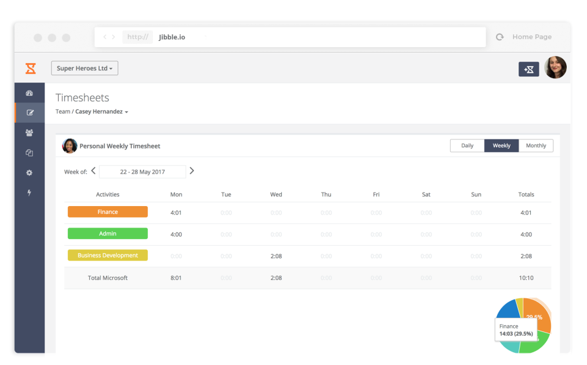Go to the next week arrow
The width and height of the screenshot is (587, 365).
tap(191, 171)
